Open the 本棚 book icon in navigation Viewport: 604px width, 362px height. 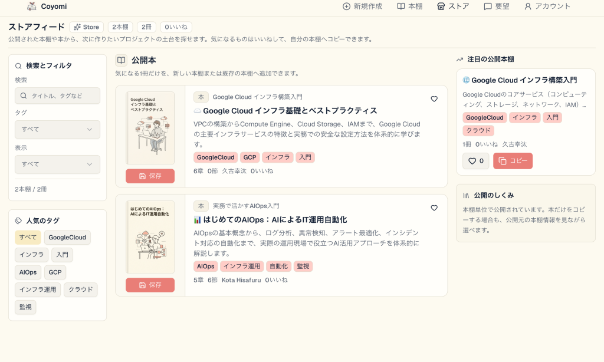401,6
